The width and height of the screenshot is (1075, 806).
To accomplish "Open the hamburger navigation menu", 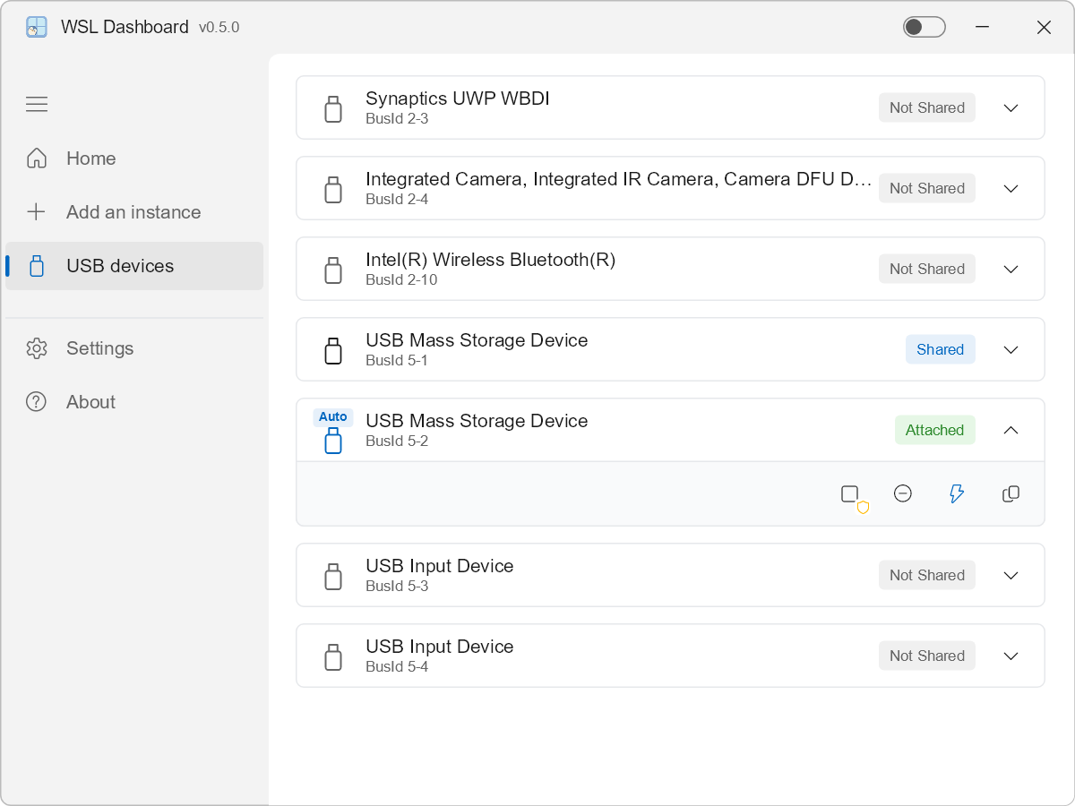I will (x=37, y=104).
